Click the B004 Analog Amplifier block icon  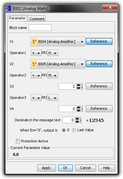click(35, 42)
